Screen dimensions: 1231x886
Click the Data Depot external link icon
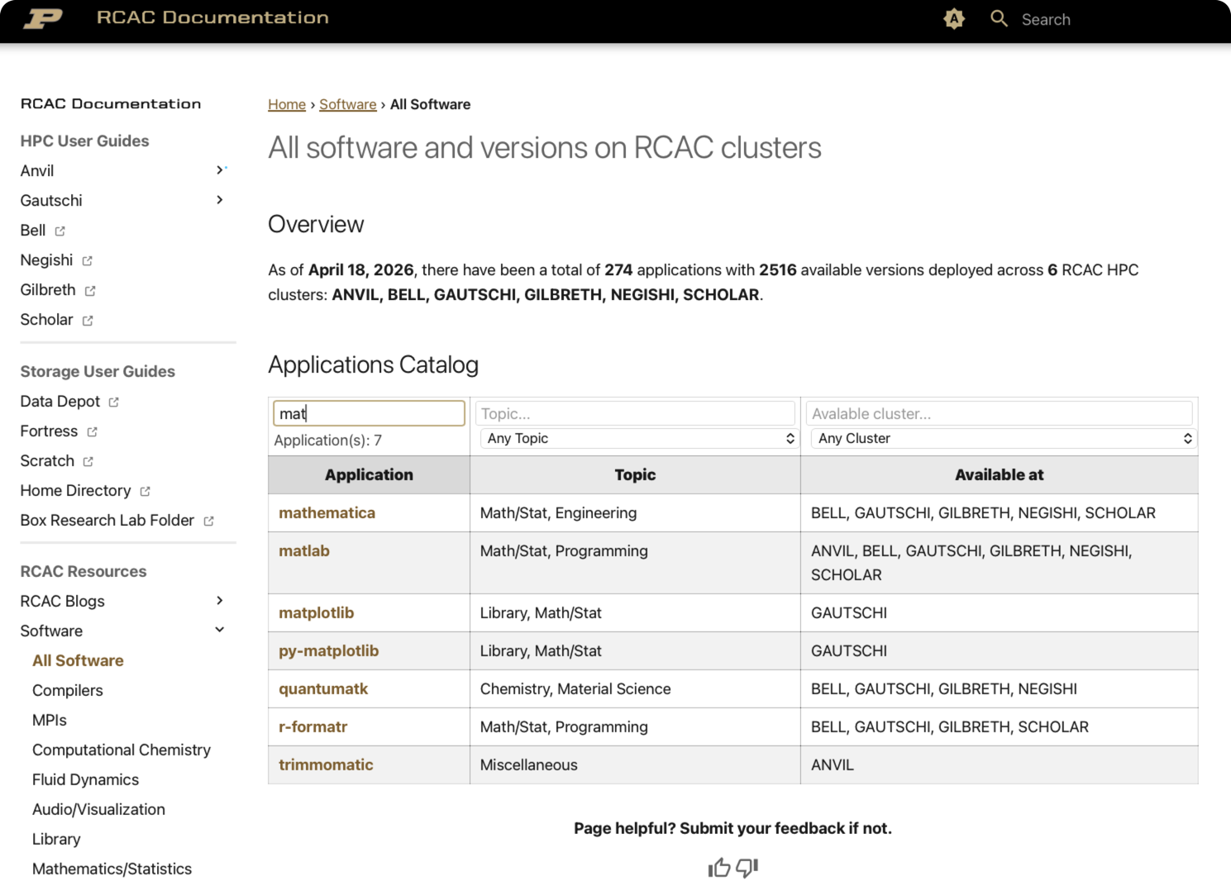click(116, 402)
